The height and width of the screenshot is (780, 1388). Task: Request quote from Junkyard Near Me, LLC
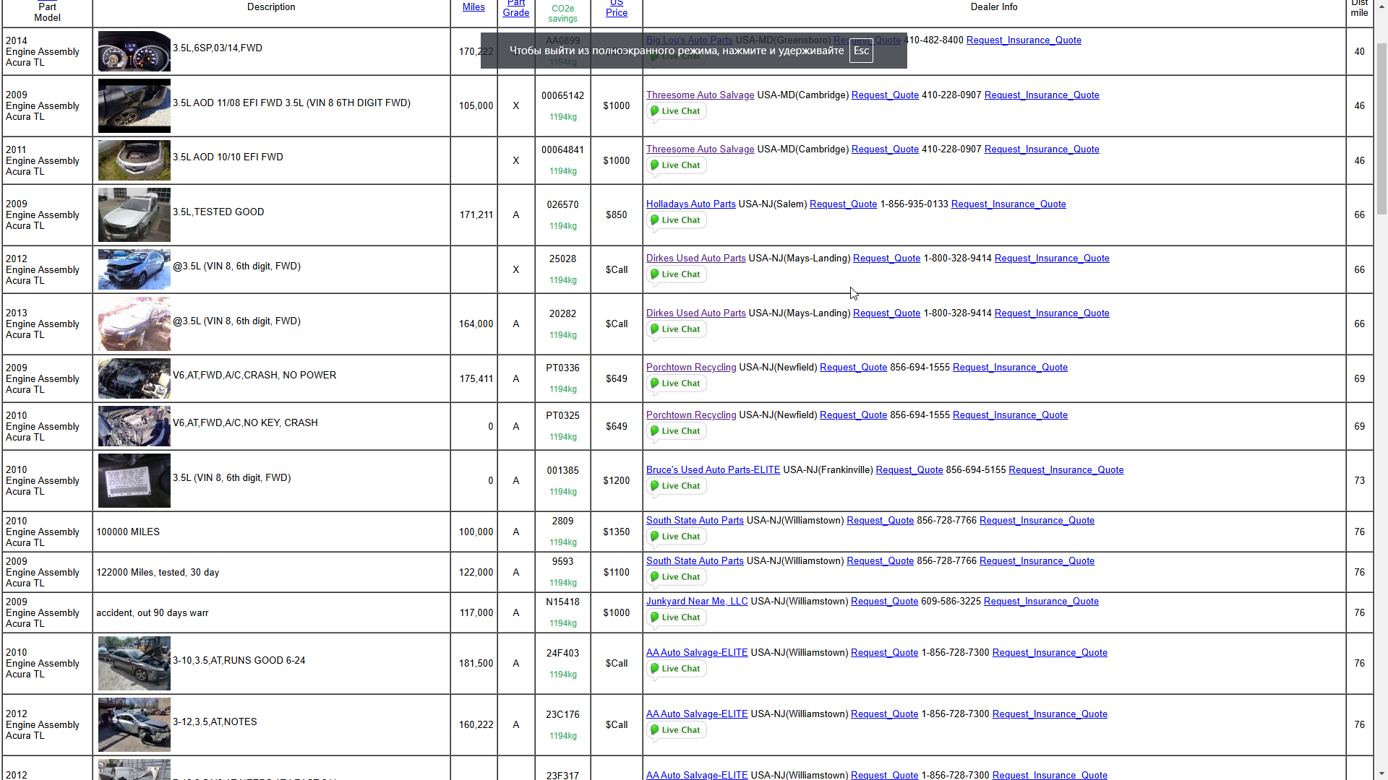pyautogui.click(x=884, y=602)
